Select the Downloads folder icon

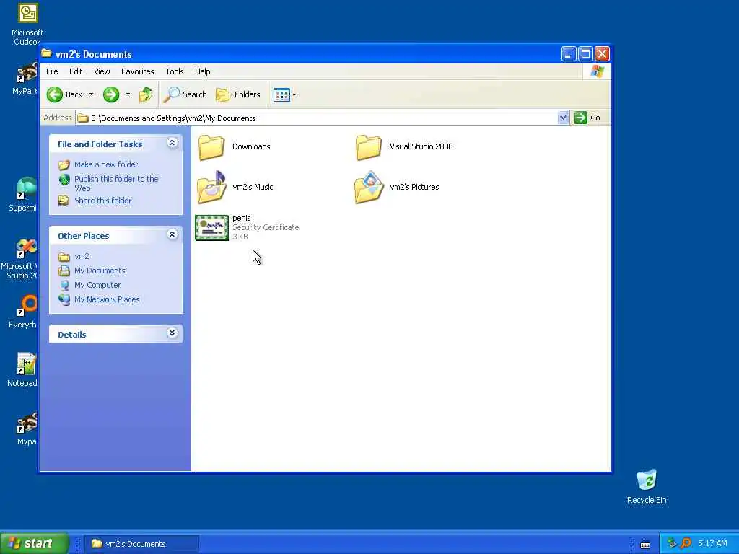tap(211, 147)
